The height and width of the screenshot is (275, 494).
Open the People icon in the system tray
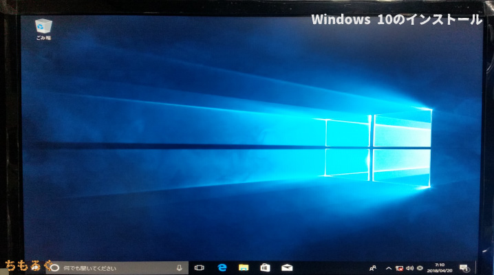(373, 268)
